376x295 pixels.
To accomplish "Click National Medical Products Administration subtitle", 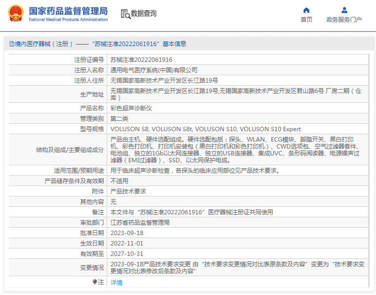I will [x=68, y=19].
